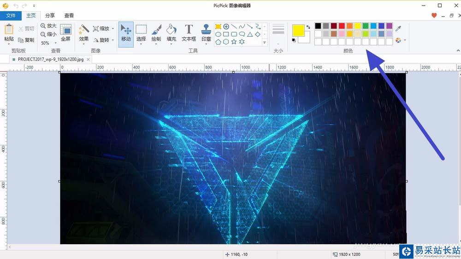Pick the speech bubble shape
Viewport: 461px width, 259px height.
[x=242, y=35]
